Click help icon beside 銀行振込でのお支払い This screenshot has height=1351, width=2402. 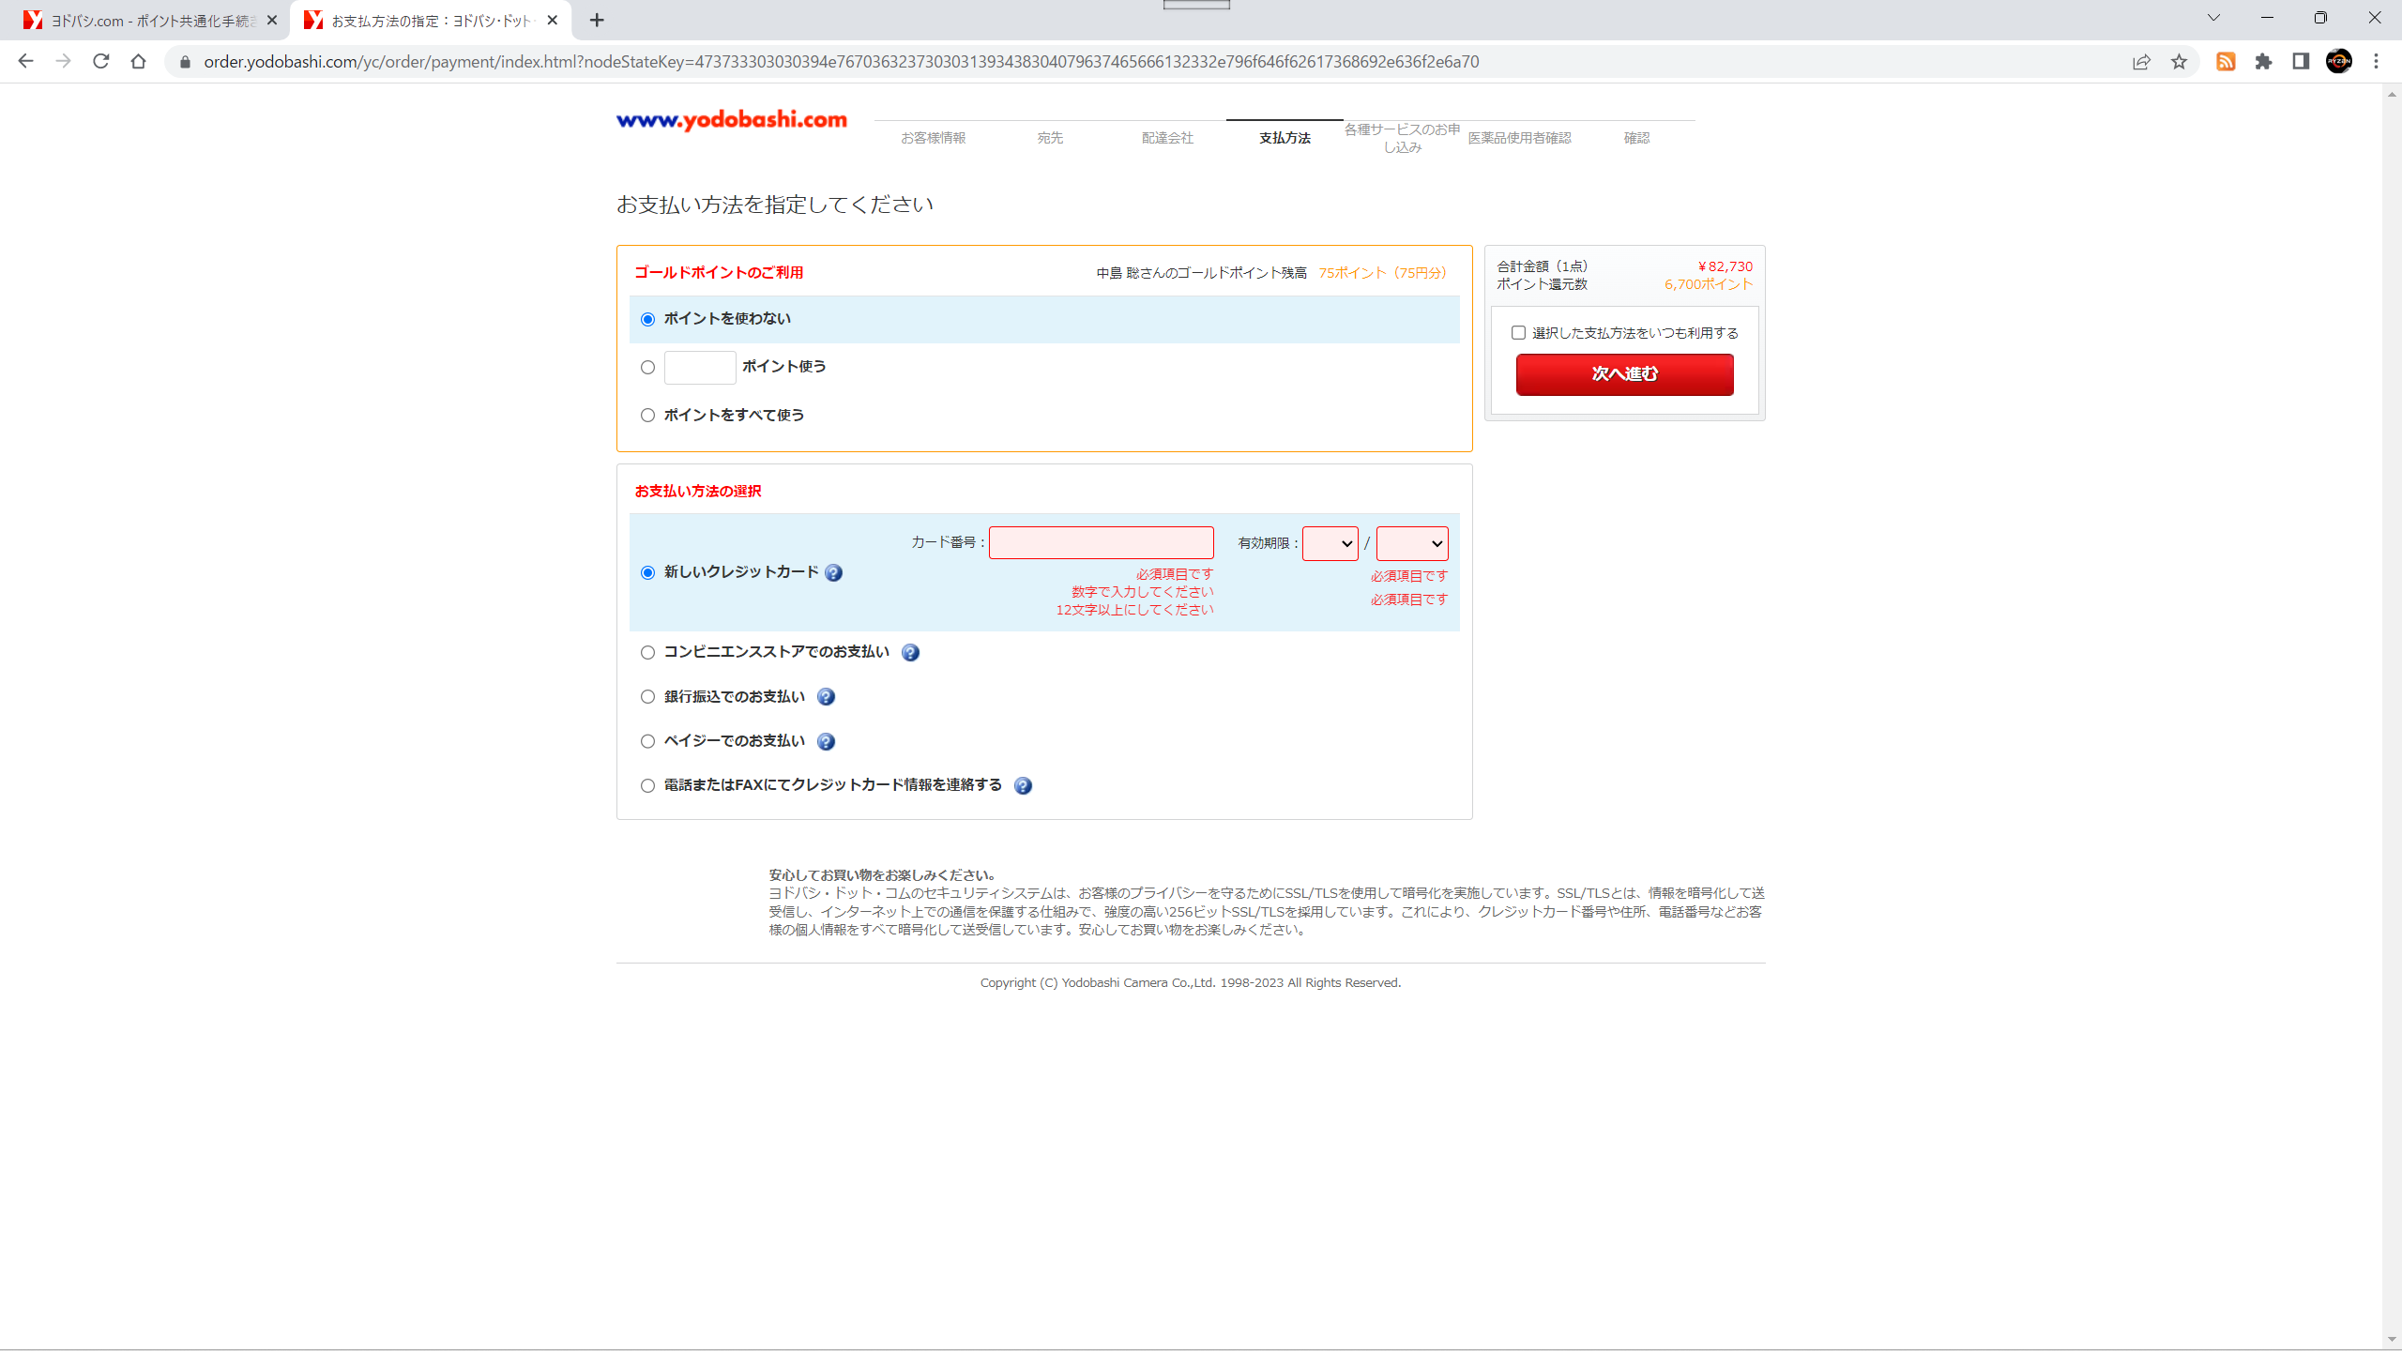(826, 697)
